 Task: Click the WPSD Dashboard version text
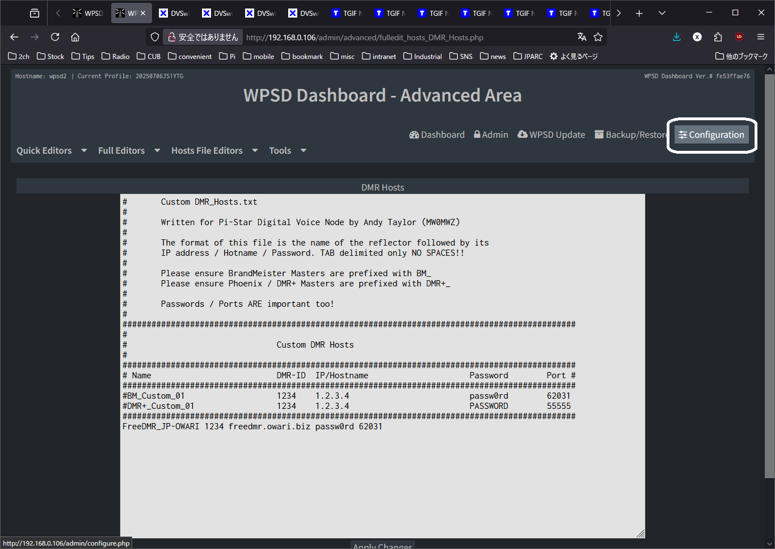(x=697, y=76)
